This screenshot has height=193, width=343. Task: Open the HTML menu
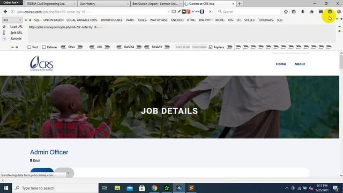(191, 20)
